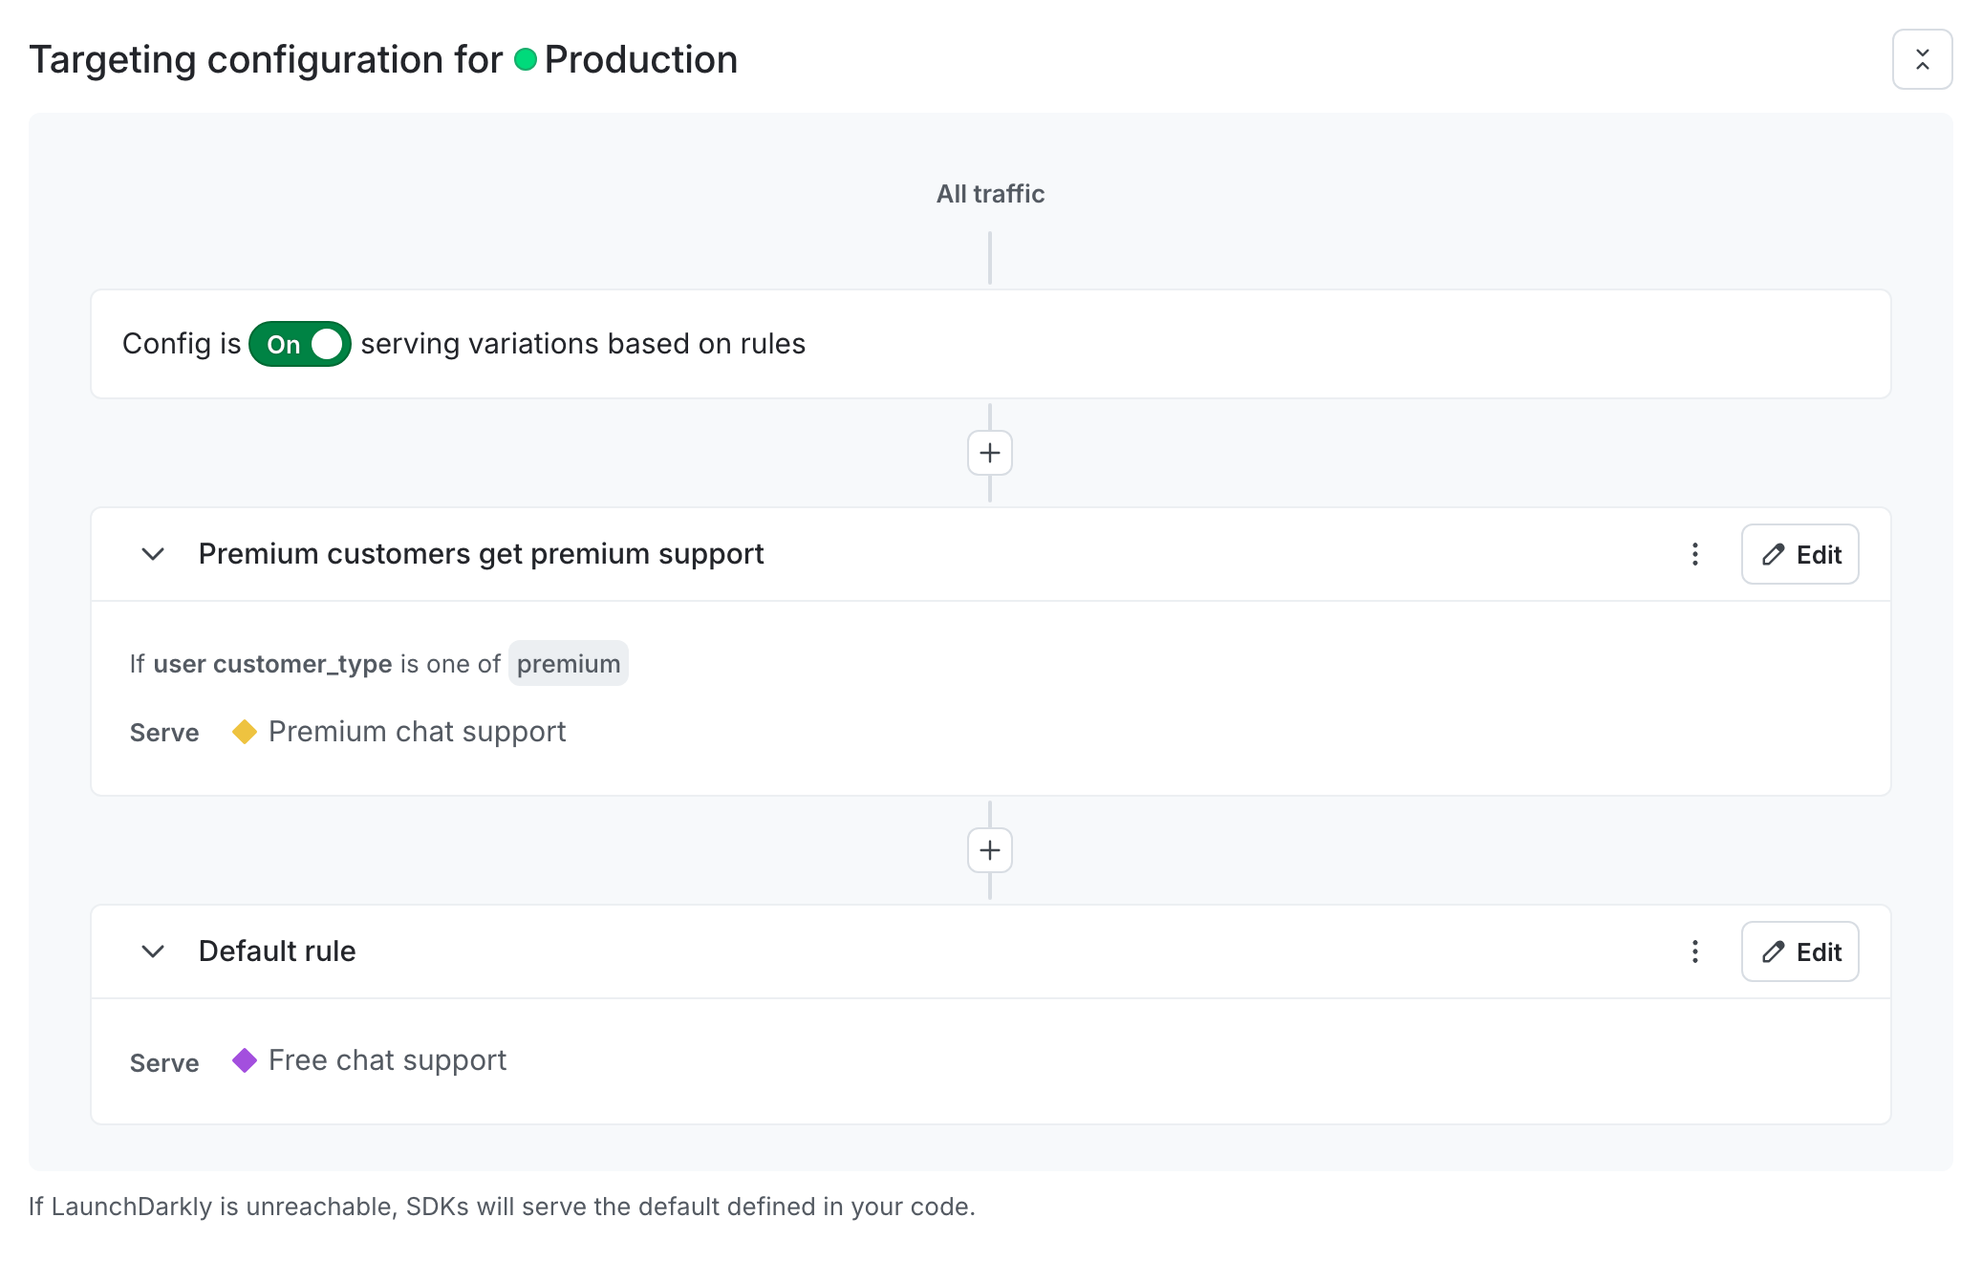Click the LaunchDarkly unreachable footer note

coord(502,1207)
